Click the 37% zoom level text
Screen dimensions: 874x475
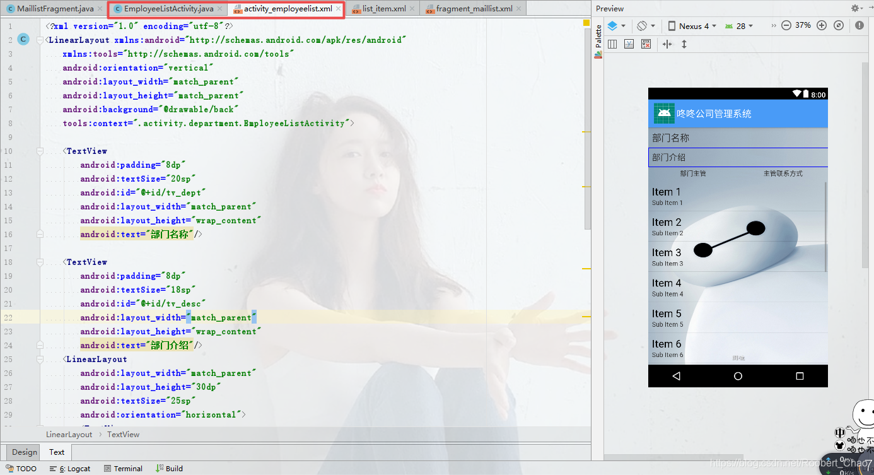tap(803, 26)
